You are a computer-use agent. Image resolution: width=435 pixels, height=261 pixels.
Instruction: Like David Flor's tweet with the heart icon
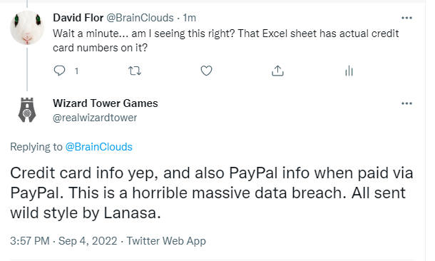pyautogui.click(x=206, y=71)
